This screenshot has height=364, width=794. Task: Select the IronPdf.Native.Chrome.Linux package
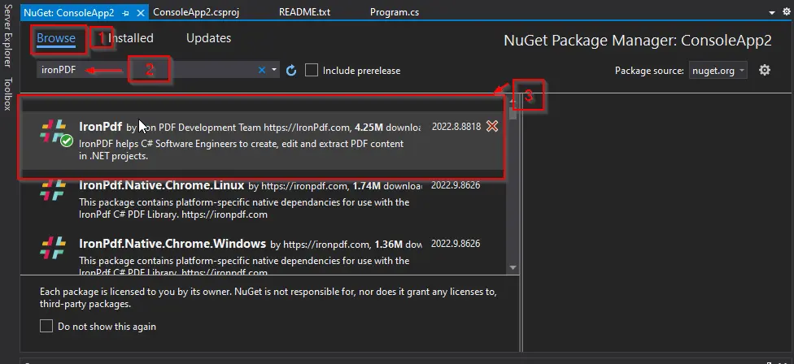[x=262, y=199]
